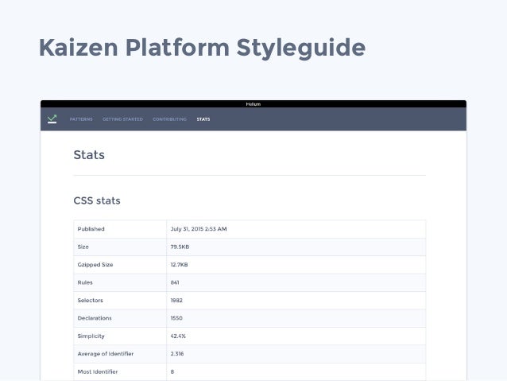Select the Simplicity row label
The width and height of the screenshot is (507, 381).
coord(91,336)
